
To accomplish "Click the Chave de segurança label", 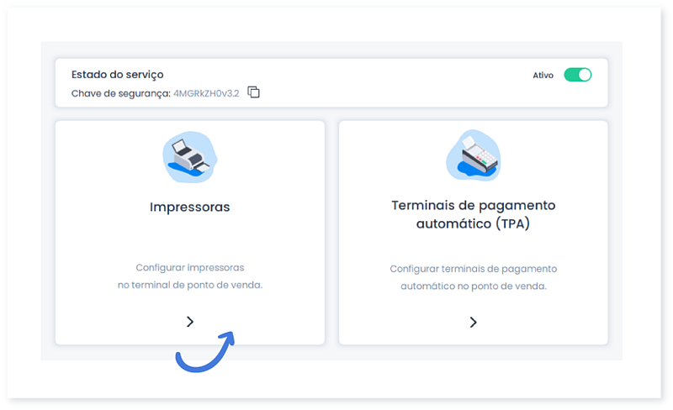I will coord(121,93).
